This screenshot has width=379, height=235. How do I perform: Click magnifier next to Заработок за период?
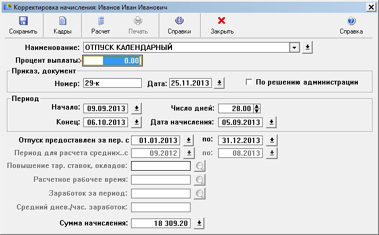[x=200, y=193]
